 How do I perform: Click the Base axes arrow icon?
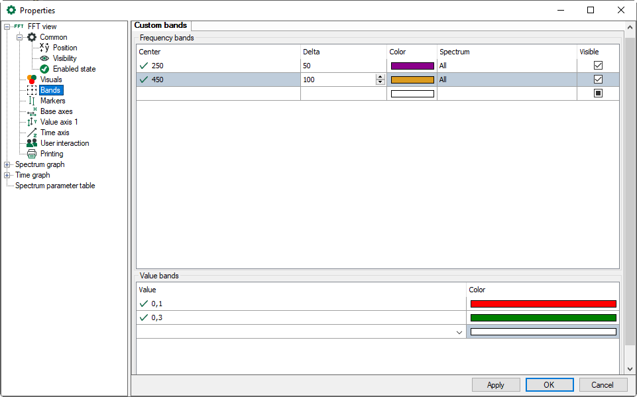pyautogui.click(x=32, y=111)
